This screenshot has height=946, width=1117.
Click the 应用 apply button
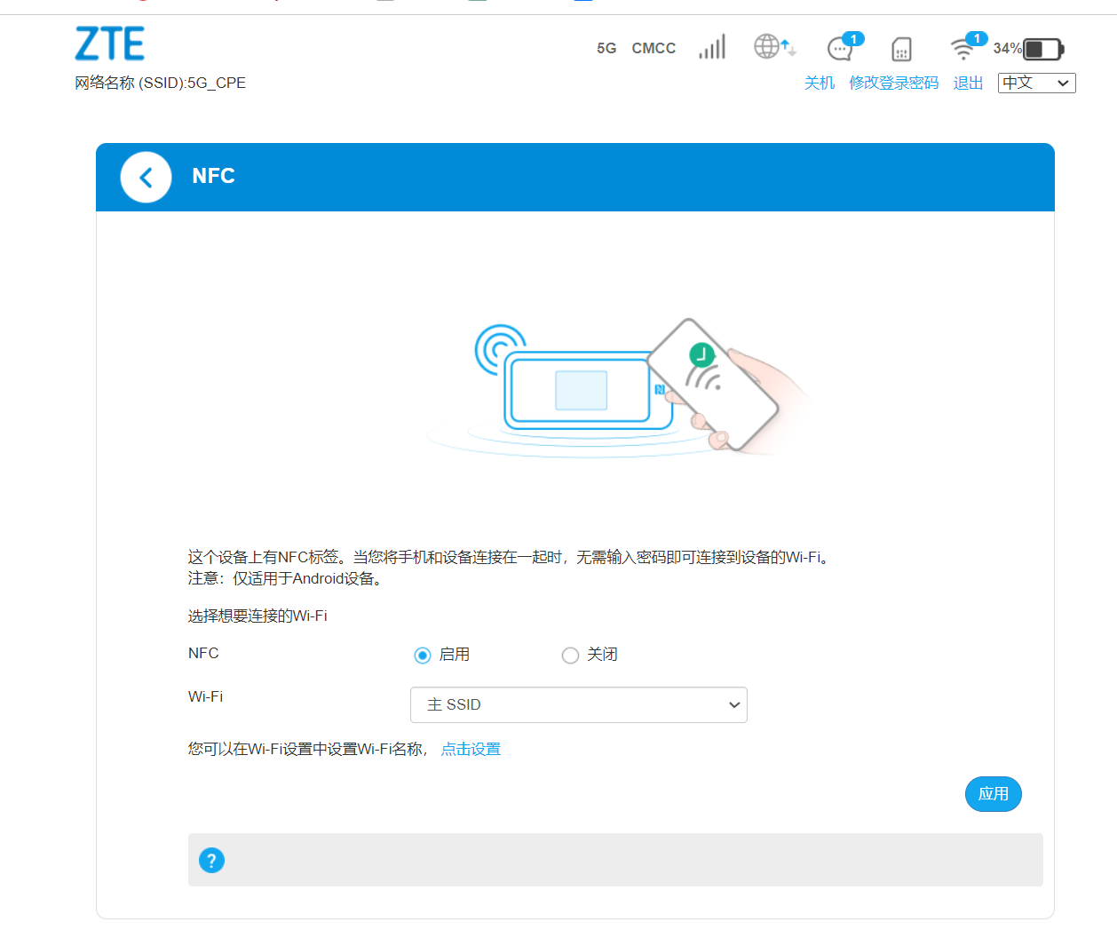click(993, 794)
